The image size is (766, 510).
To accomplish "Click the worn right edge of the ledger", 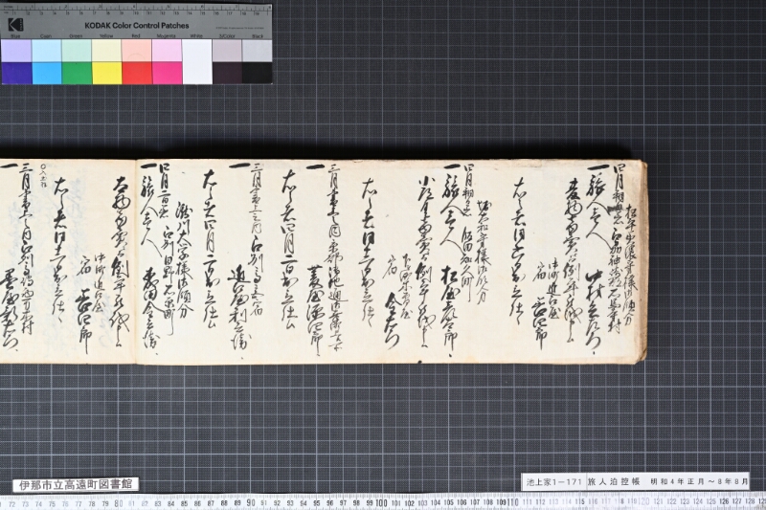I will [642, 261].
